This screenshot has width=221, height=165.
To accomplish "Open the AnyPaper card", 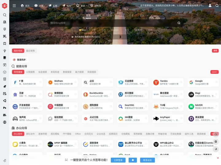I will click(x=168, y=119).
